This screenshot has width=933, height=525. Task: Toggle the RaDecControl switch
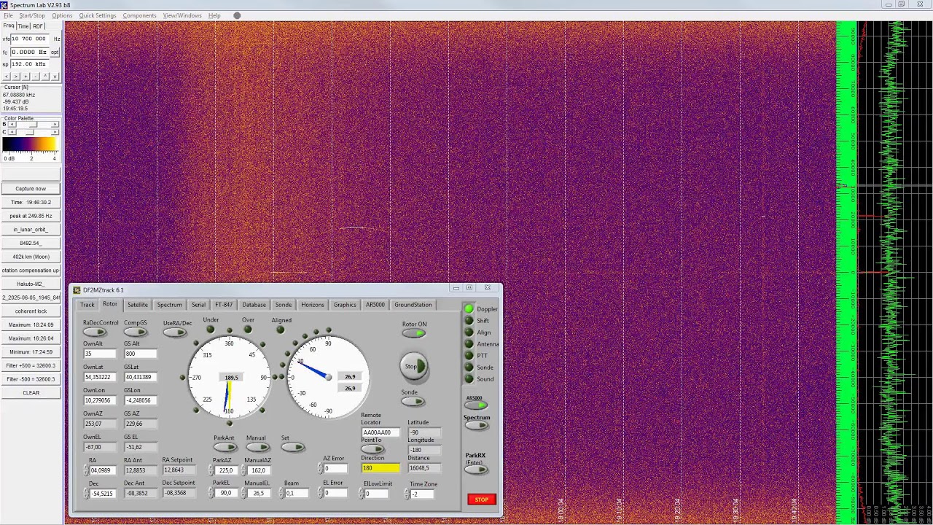(x=95, y=332)
